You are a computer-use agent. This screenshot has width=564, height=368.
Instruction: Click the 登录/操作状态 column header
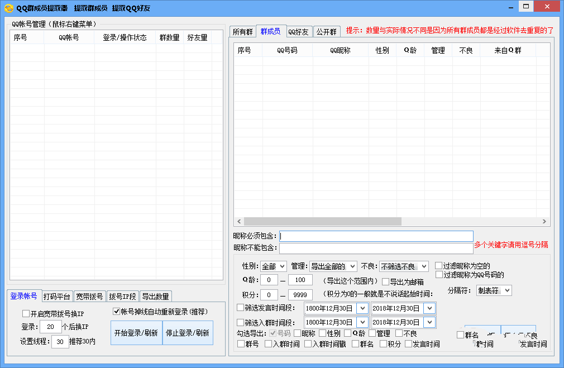point(125,37)
